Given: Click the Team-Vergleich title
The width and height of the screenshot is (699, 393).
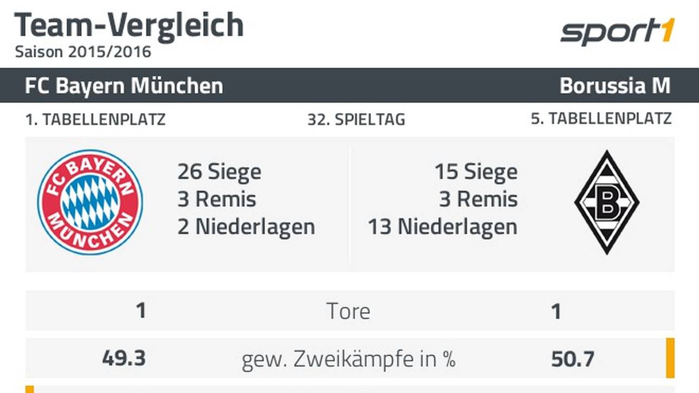Looking at the screenshot, I should point(129,25).
